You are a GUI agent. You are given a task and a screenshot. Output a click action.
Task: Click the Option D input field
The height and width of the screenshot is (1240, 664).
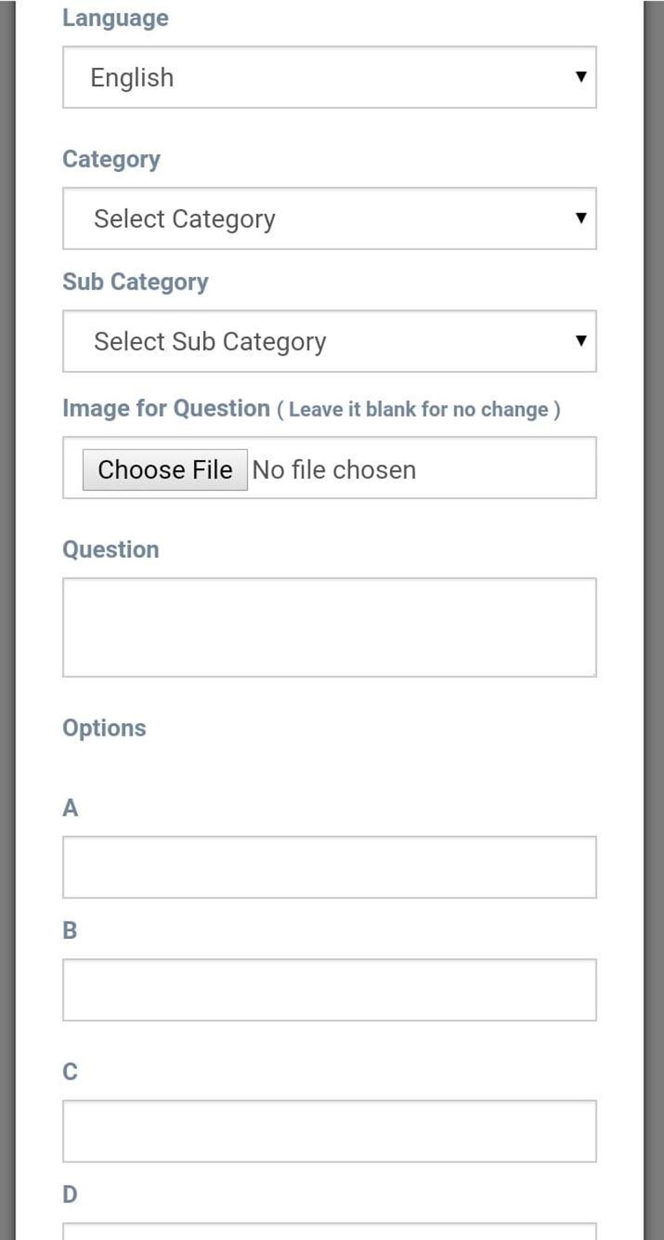[x=329, y=1232]
